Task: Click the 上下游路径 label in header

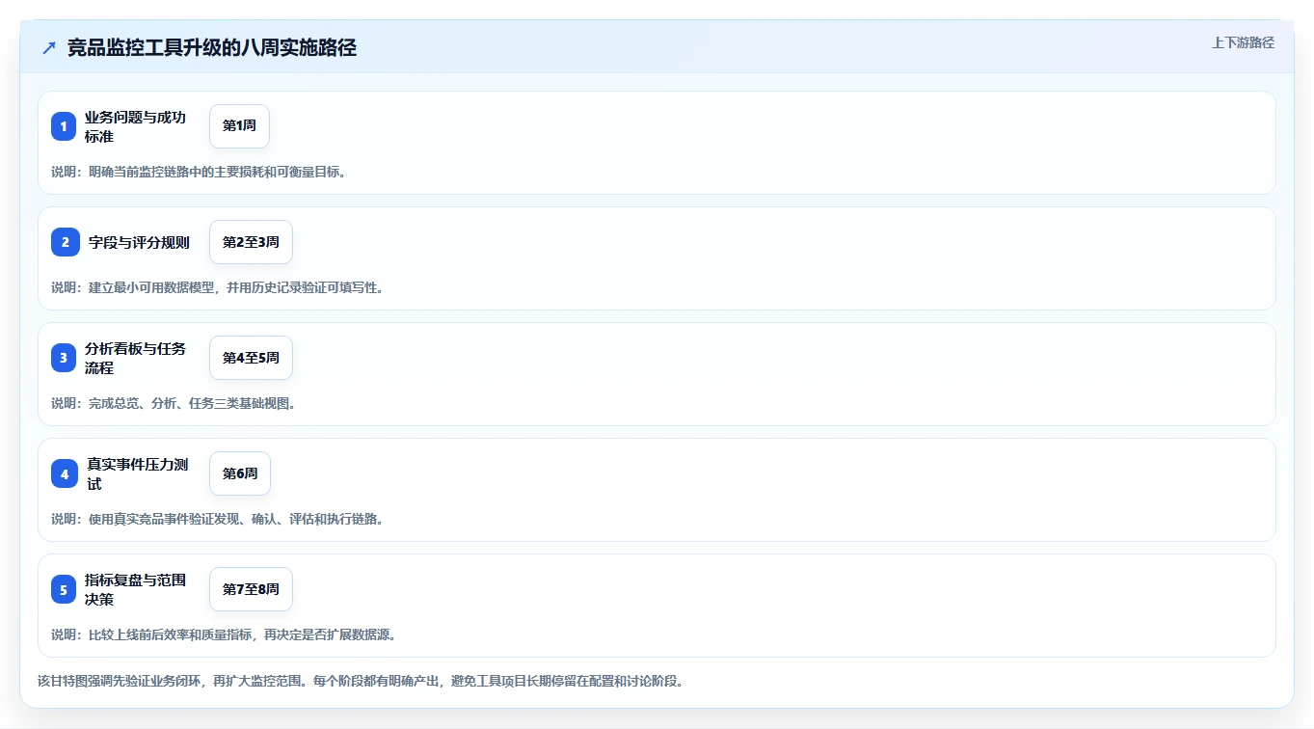Action: point(1243,42)
